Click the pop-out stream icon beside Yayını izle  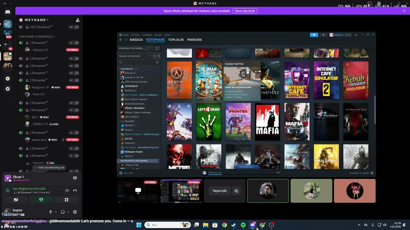(x=236, y=191)
